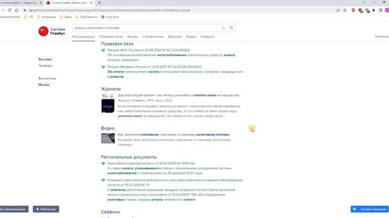Click the Система Главбух red logo
Viewport: 389px width, 218px height.
(43, 31)
